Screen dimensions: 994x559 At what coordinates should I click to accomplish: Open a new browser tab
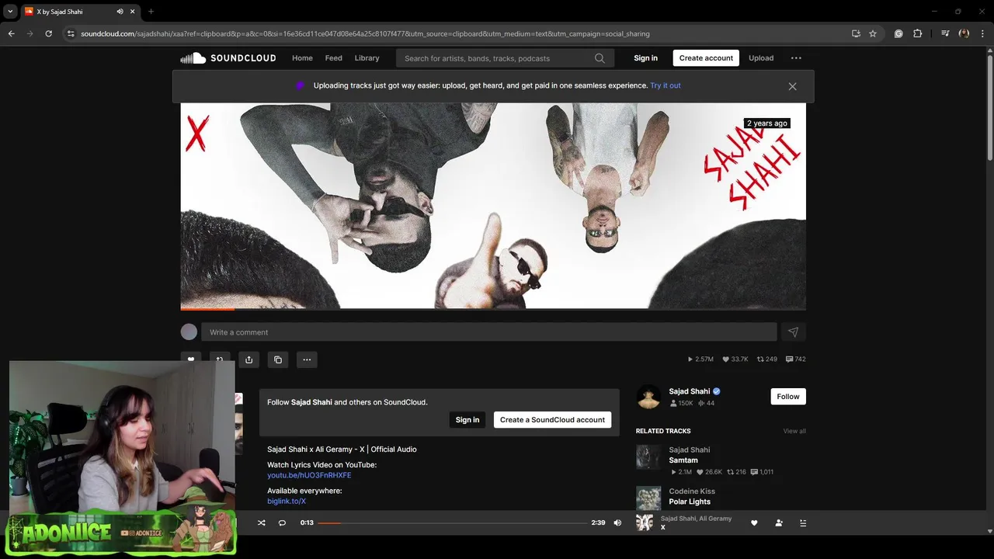pyautogui.click(x=151, y=12)
